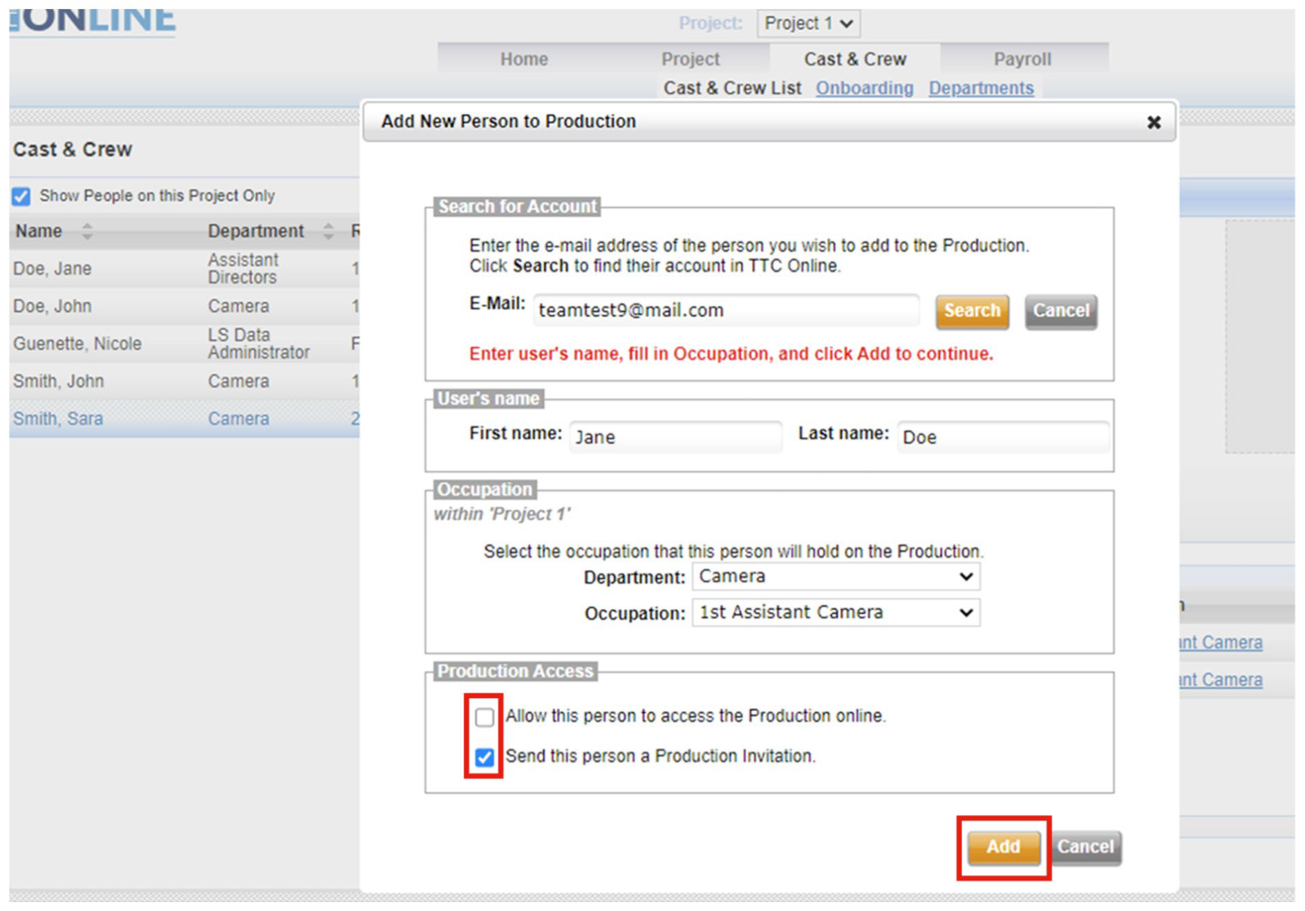The width and height of the screenshot is (1305, 911).
Task: Click the E-Mail input field
Action: coord(726,310)
